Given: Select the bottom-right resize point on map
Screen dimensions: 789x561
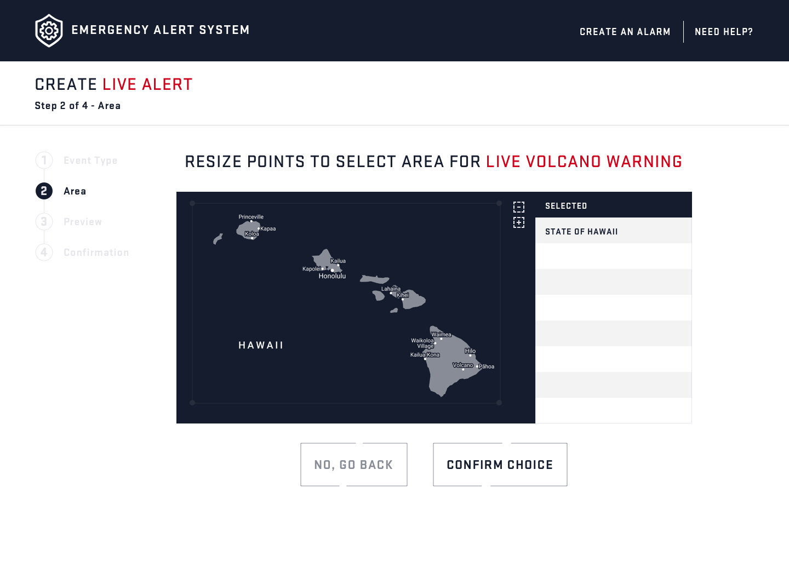Looking at the screenshot, I should 499,403.
